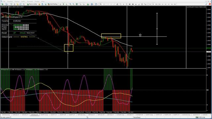Viewport: 212px width, 119px height.
Task: Switch chart to candlestick style
Action: [63, 4]
